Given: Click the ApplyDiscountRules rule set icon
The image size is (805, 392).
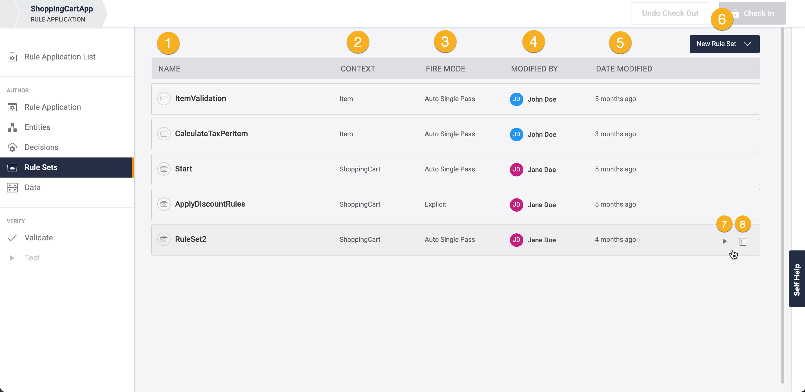Looking at the screenshot, I should pyautogui.click(x=164, y=205).
